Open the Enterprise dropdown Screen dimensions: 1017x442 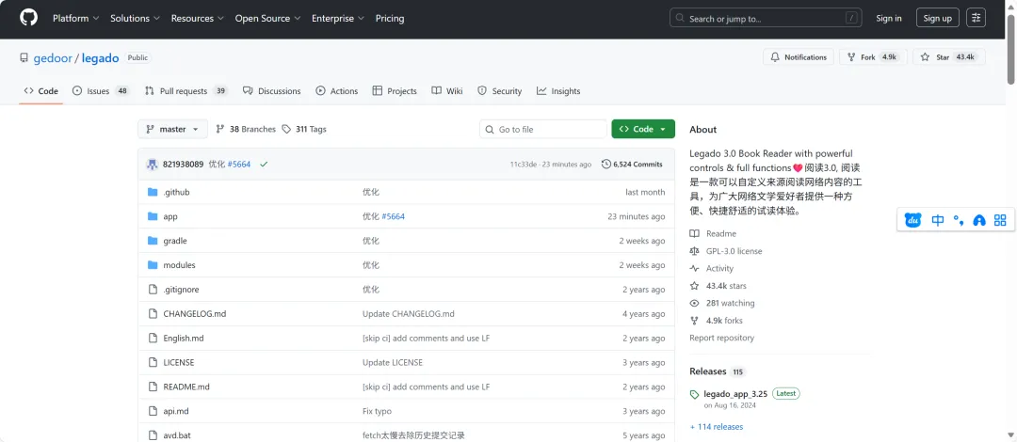click(338, 18)
